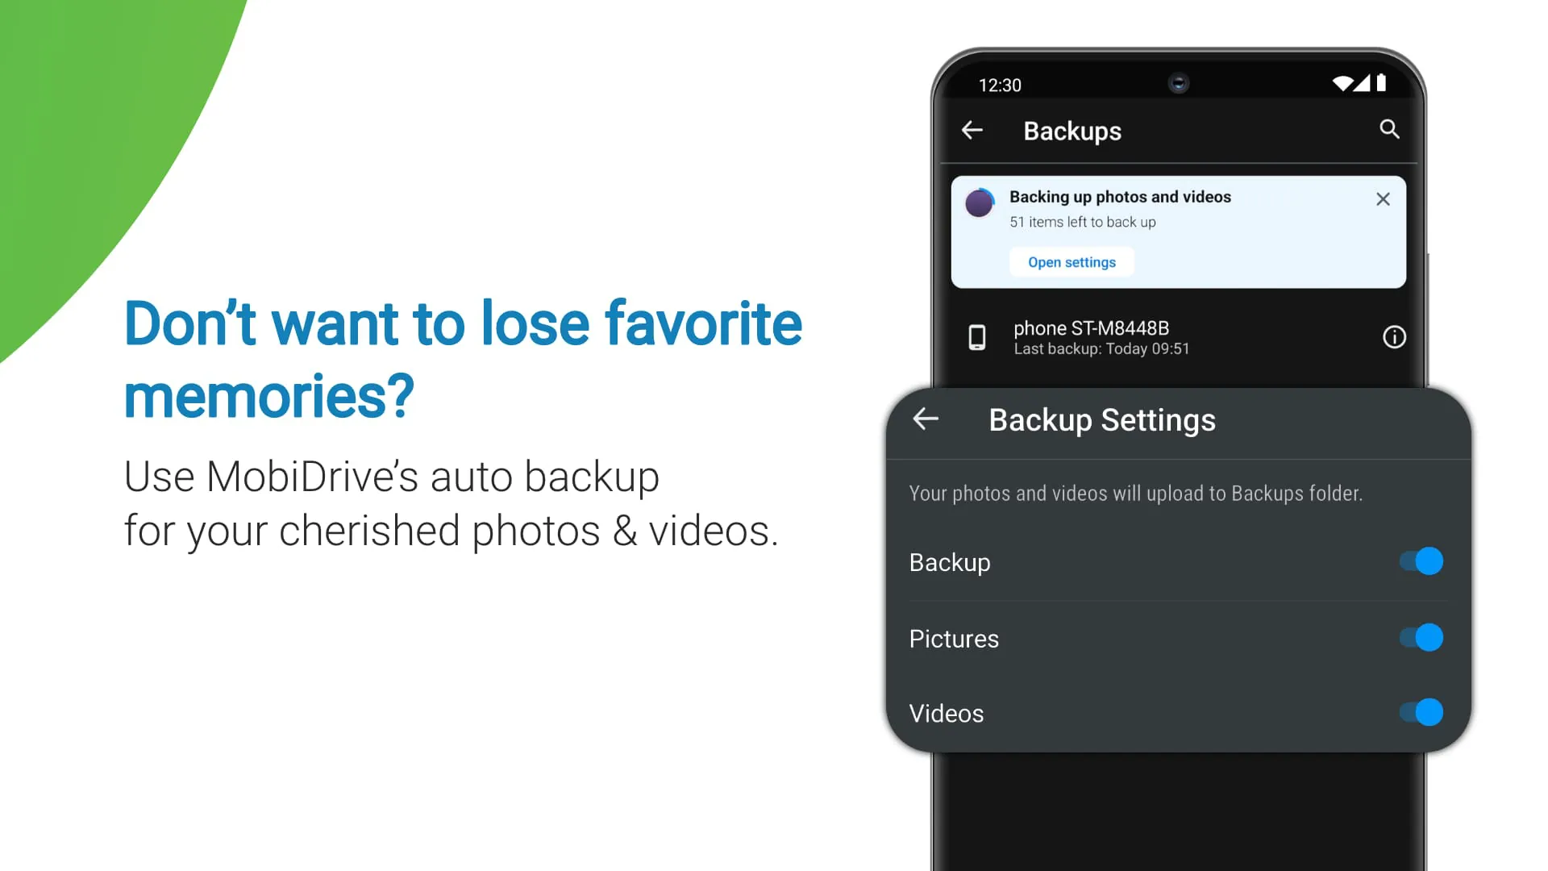Viewport: 1548px width, 871px height.
Task: Click the back arrow in Backup Settings
Action: 925,419
